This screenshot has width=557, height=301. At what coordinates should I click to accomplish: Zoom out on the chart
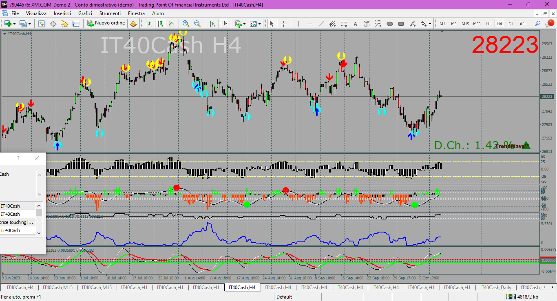tap(197, 24)
